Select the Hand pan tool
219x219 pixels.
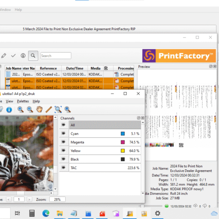(x=39, y=109)
